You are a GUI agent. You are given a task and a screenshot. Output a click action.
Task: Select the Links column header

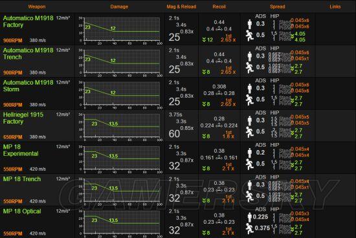pos(335,6)
